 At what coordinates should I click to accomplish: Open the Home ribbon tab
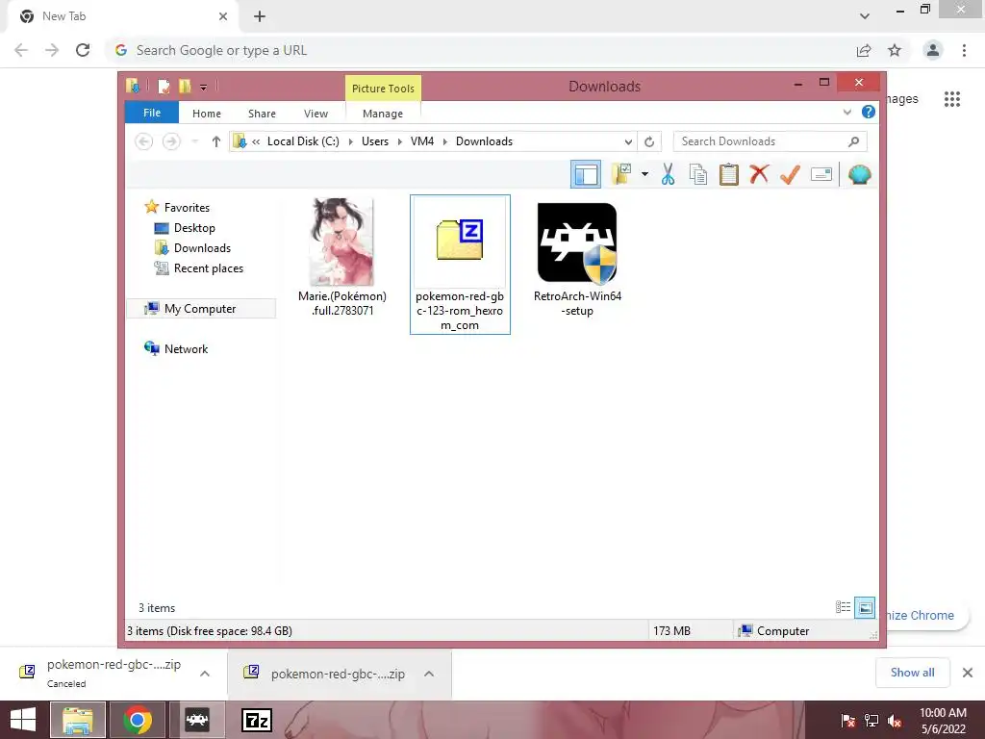point(207,114)
